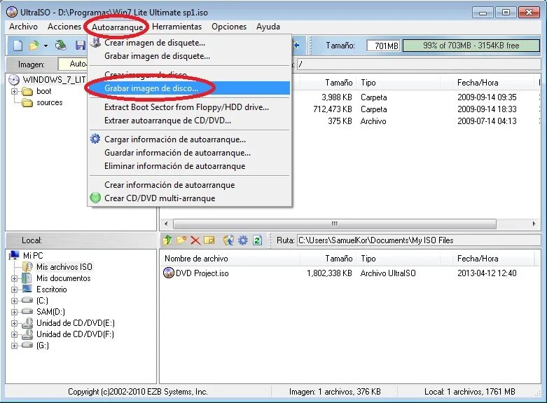Click the DVD Project.iso disc icon
The height and width of the screenshot is (403, 547).
click(169, 273)
